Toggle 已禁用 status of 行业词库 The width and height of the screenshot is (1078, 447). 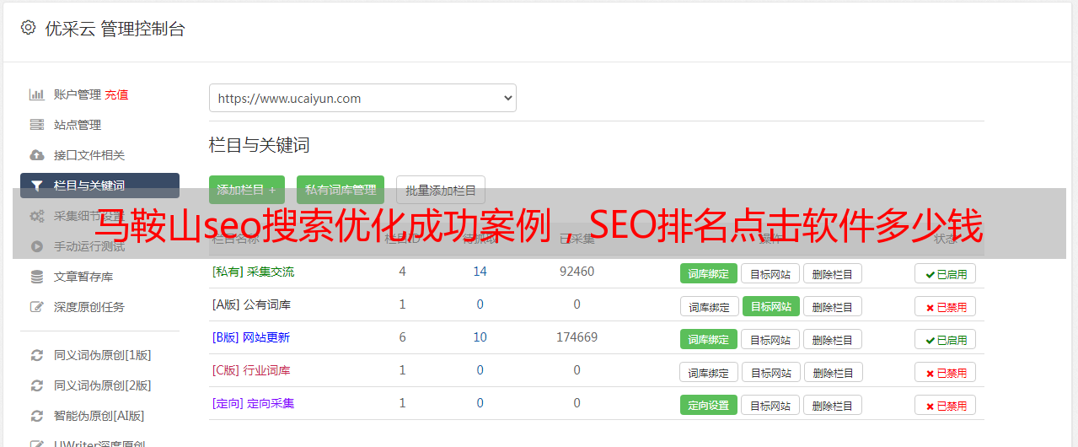946,372
